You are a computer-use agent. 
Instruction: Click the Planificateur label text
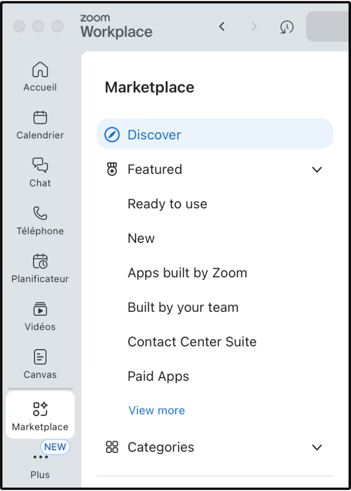tap(40, 279)
